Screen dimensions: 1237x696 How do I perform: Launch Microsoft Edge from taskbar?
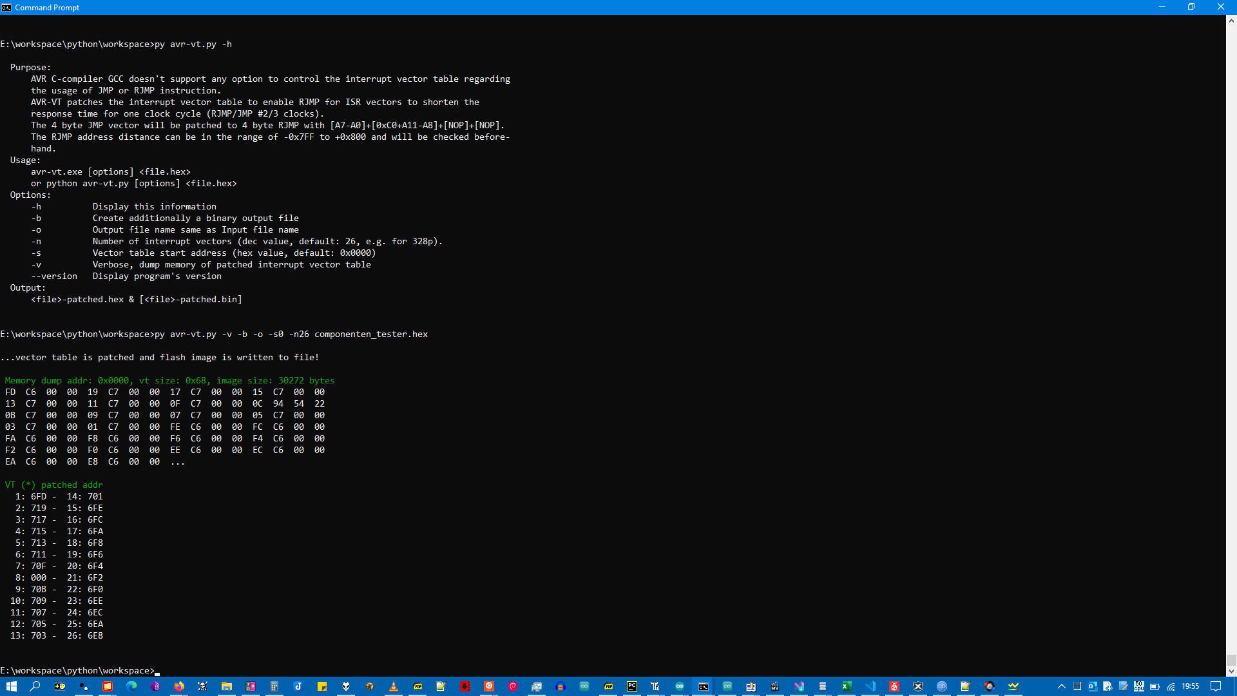tap(131, 686)
